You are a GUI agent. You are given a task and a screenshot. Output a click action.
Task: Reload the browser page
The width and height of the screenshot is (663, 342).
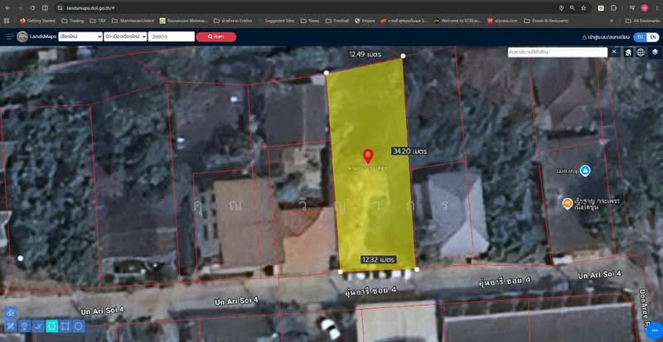click(32, 8)
